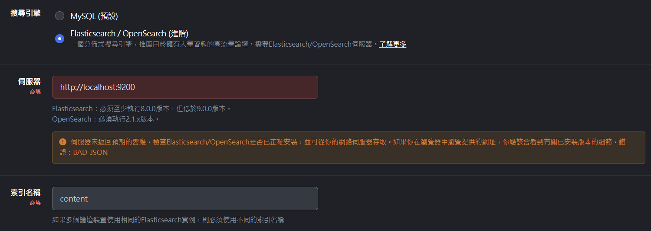Click the BAD_JSON error code text
651x231 pixels.
(90, 152)
